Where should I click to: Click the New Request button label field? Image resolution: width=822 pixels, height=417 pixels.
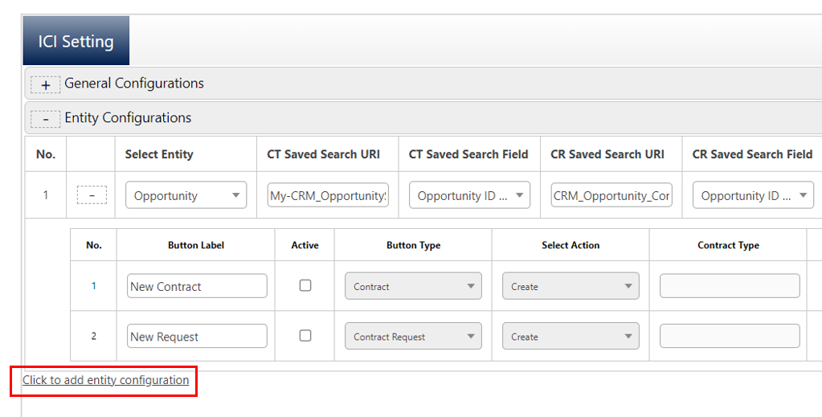197,337
